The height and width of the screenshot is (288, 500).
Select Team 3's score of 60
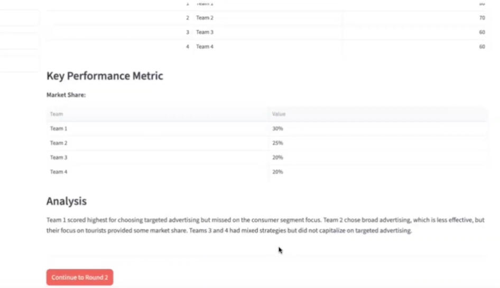(x=482, y=32)
